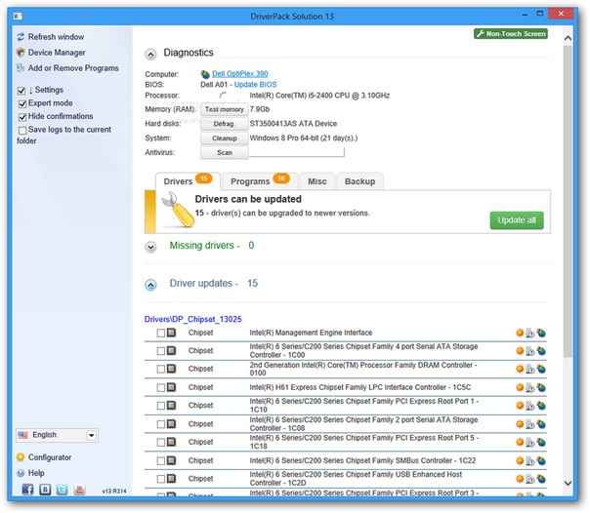Image resolution: width=590 pixels, height=513 pixels.
Task: Click the orange gear icon for 2 port Serial ATA
Action: click(520, 424)
